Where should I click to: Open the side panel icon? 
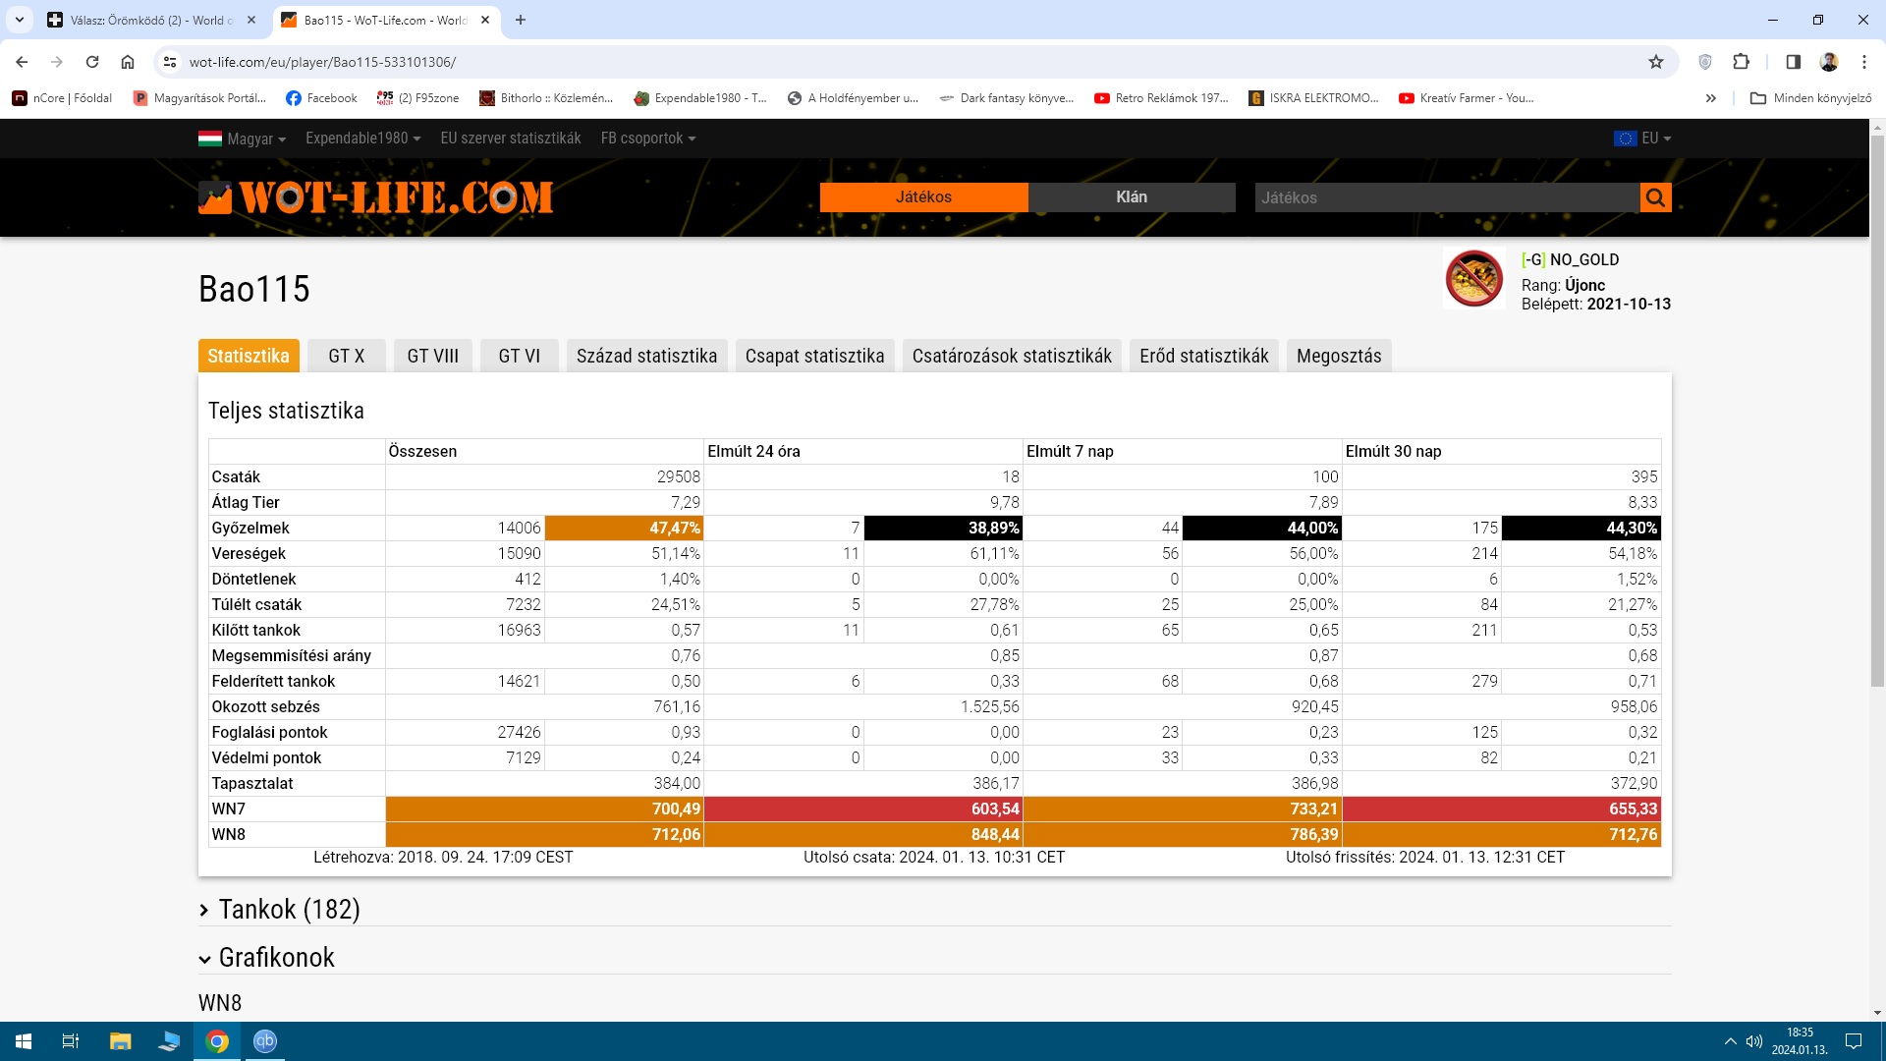click(x=1793, y=62)
